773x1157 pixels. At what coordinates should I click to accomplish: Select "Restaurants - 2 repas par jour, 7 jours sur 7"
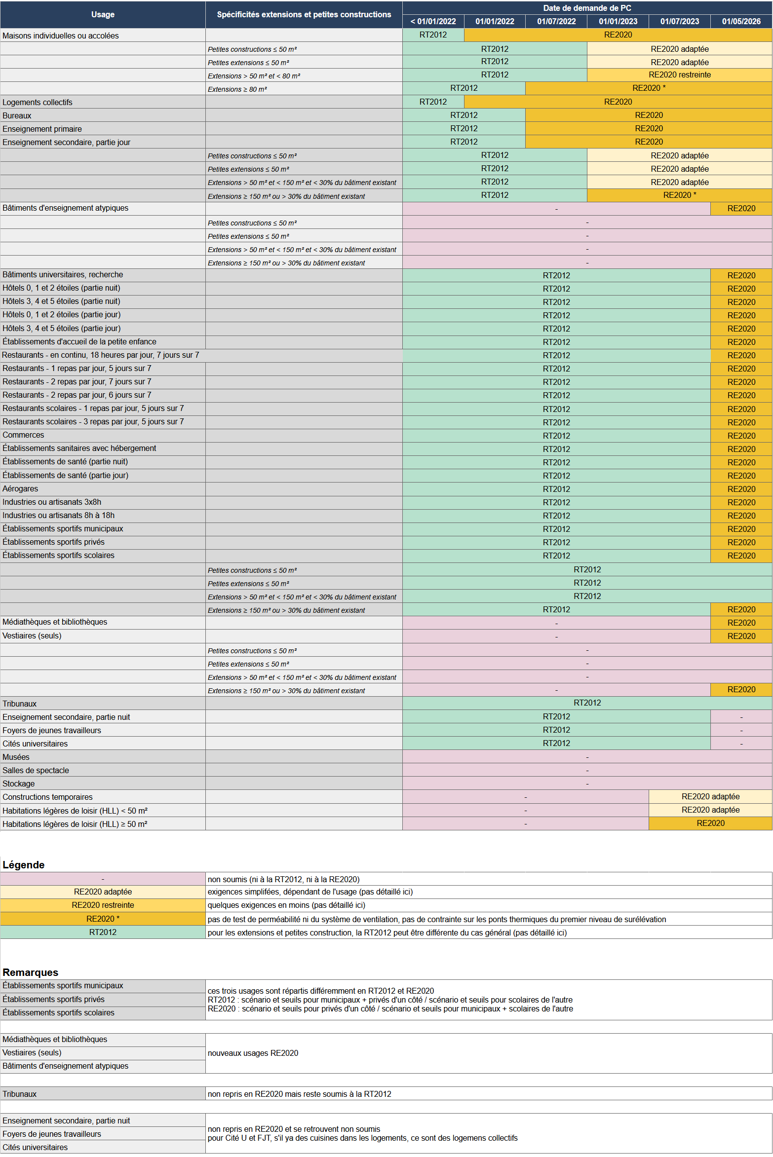[x=103, y=381]
